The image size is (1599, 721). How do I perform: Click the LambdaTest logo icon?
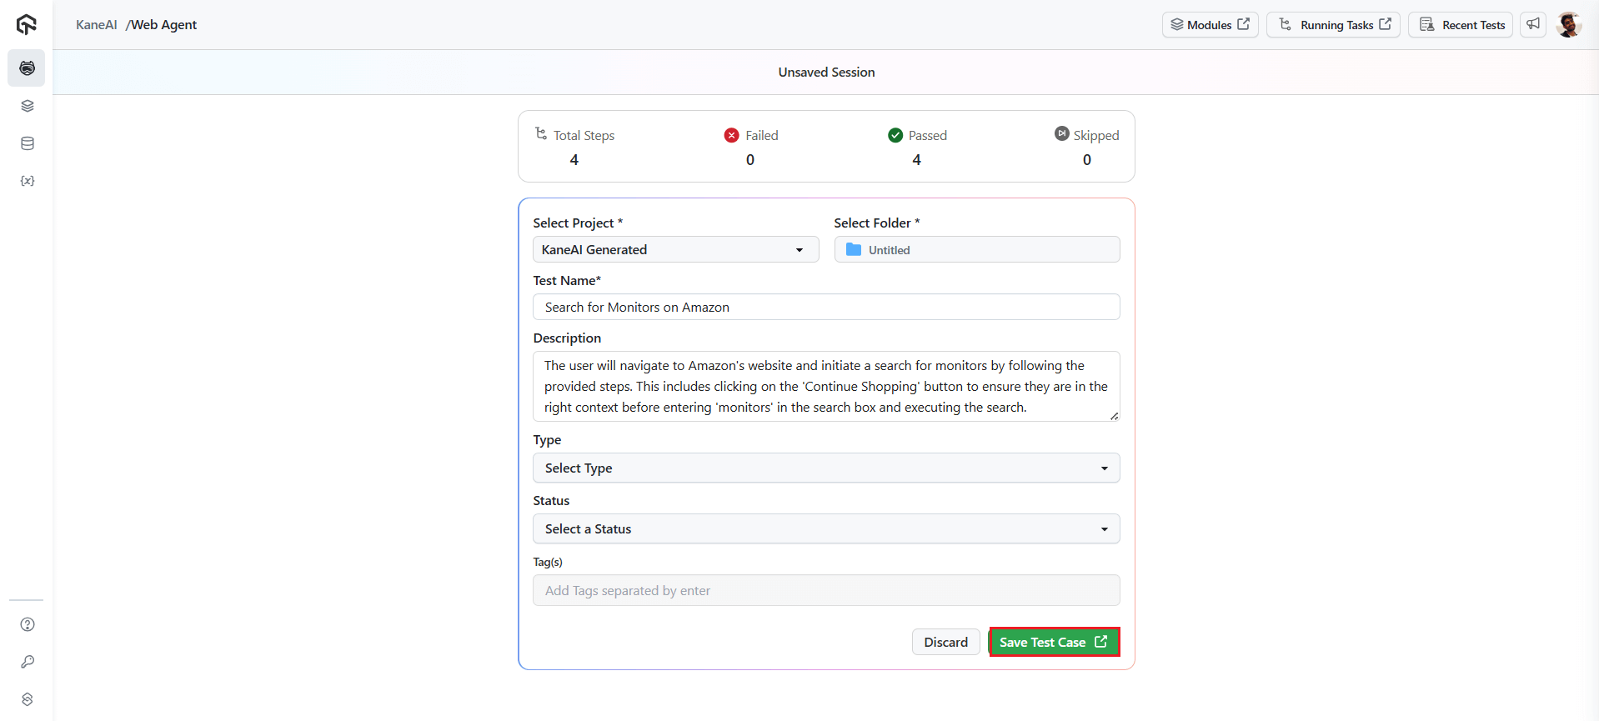coord(27,25)
